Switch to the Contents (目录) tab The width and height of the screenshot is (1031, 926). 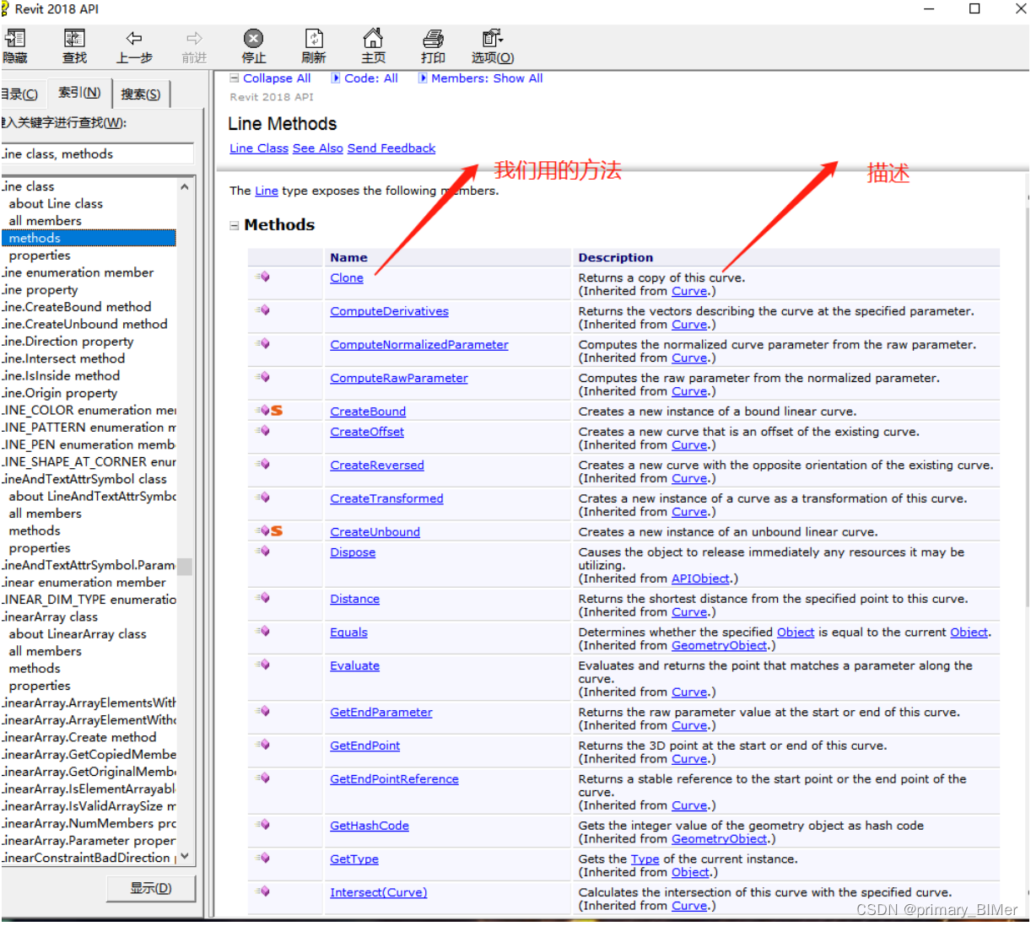[20, 94]
